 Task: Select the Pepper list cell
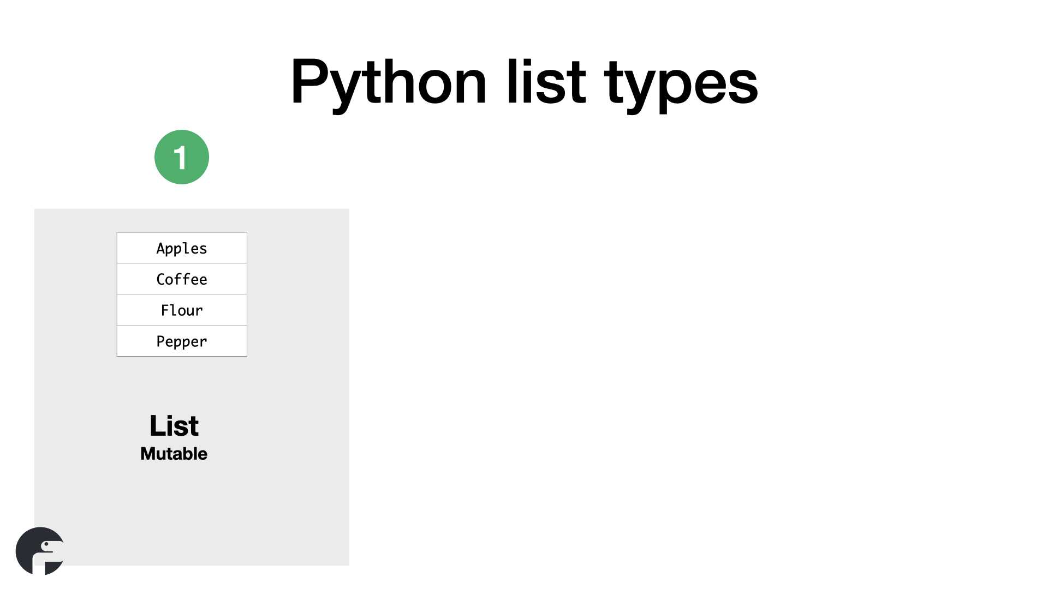tap(182, 341)
